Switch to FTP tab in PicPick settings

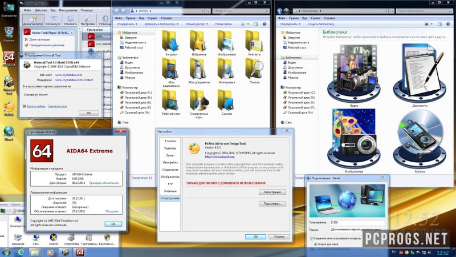(x=170, y=184)
